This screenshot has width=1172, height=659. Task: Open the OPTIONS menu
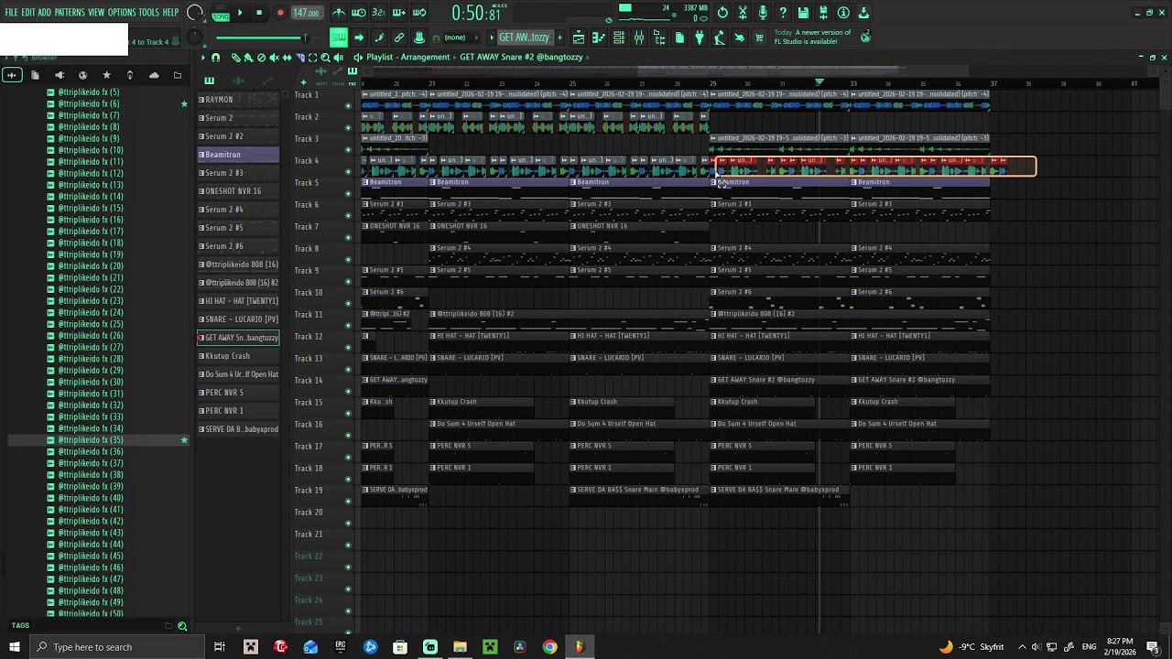tap(122, 13)
